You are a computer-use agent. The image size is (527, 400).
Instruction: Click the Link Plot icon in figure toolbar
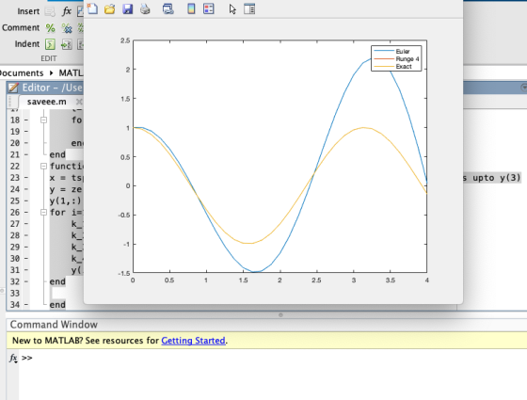168,8
